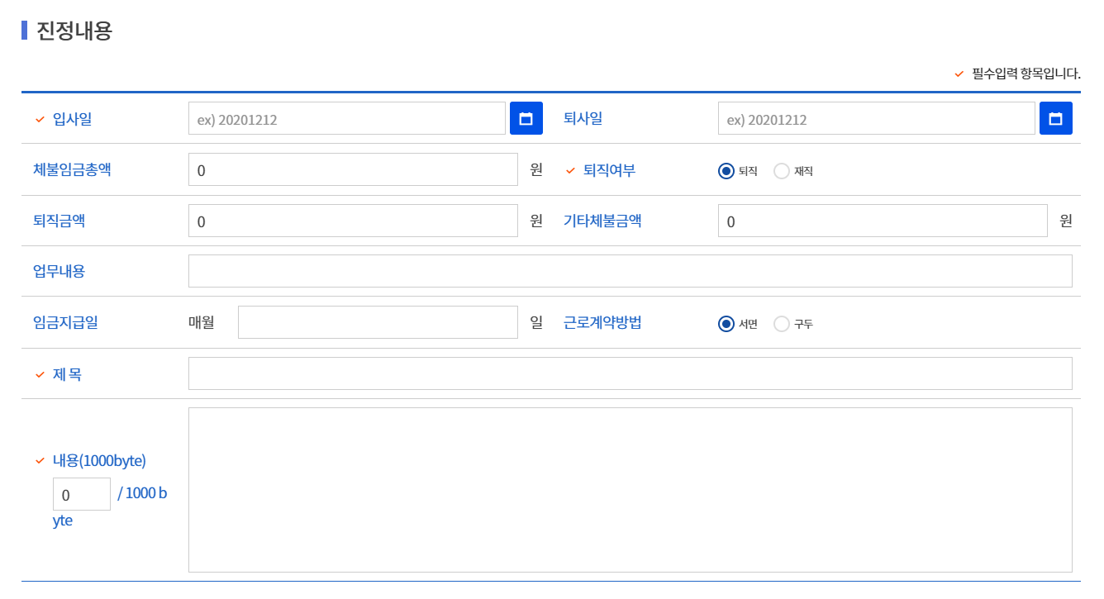Screen dimensions: 1104x599
Task: Click the 기타체불금액 amount field
Action: (x=883, y=221)
